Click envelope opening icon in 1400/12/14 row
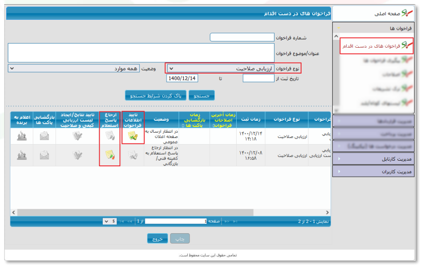This screenshot has width=424, height=269. point(44,136)
